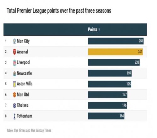Click the Man Utd club crest
Image resolution: width=157 pixels, height=138 pixels.
14,95
